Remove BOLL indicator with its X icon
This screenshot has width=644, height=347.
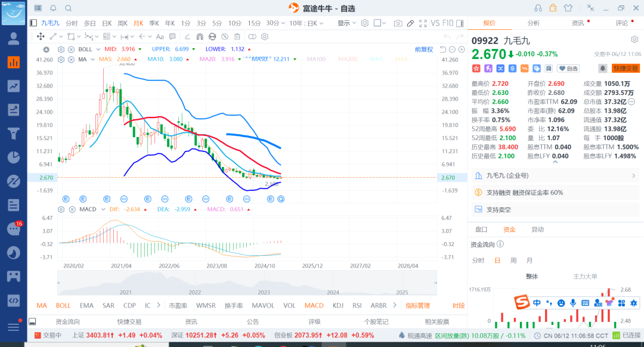(72, 49)
